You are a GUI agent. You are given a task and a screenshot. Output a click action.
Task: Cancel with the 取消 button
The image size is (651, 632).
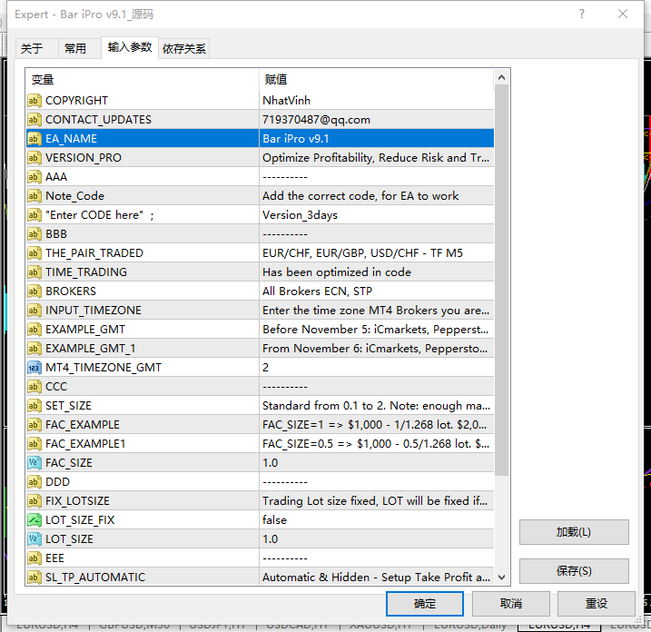coord(510,603)
